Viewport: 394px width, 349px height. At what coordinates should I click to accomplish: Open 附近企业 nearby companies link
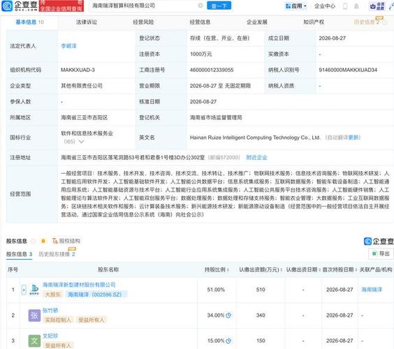click(256, 158)
